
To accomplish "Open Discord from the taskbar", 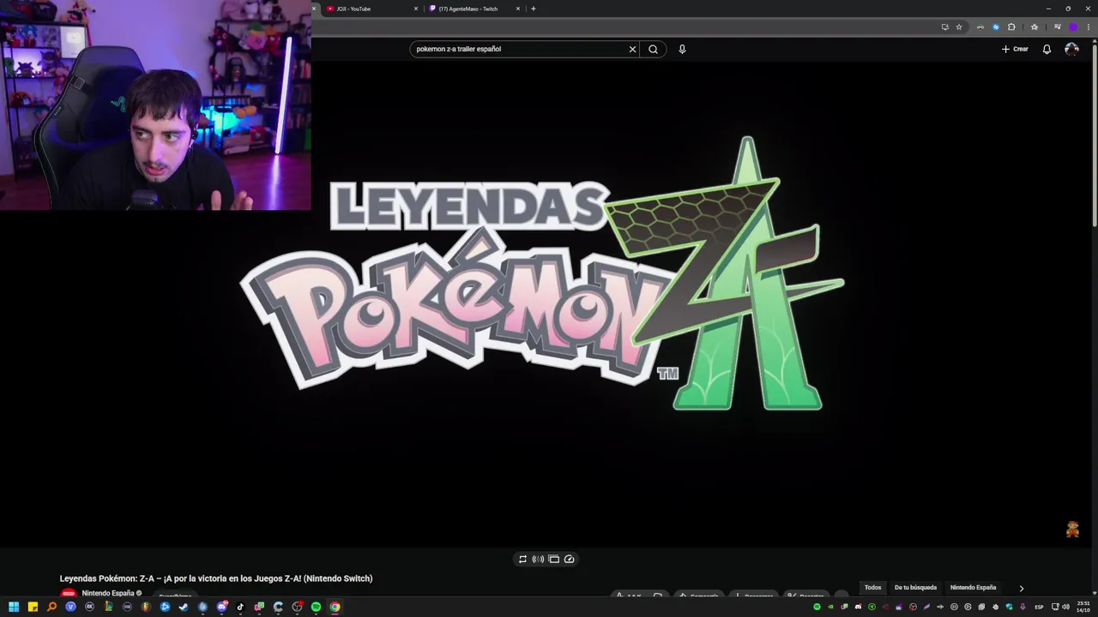I will tap(222, 607).
